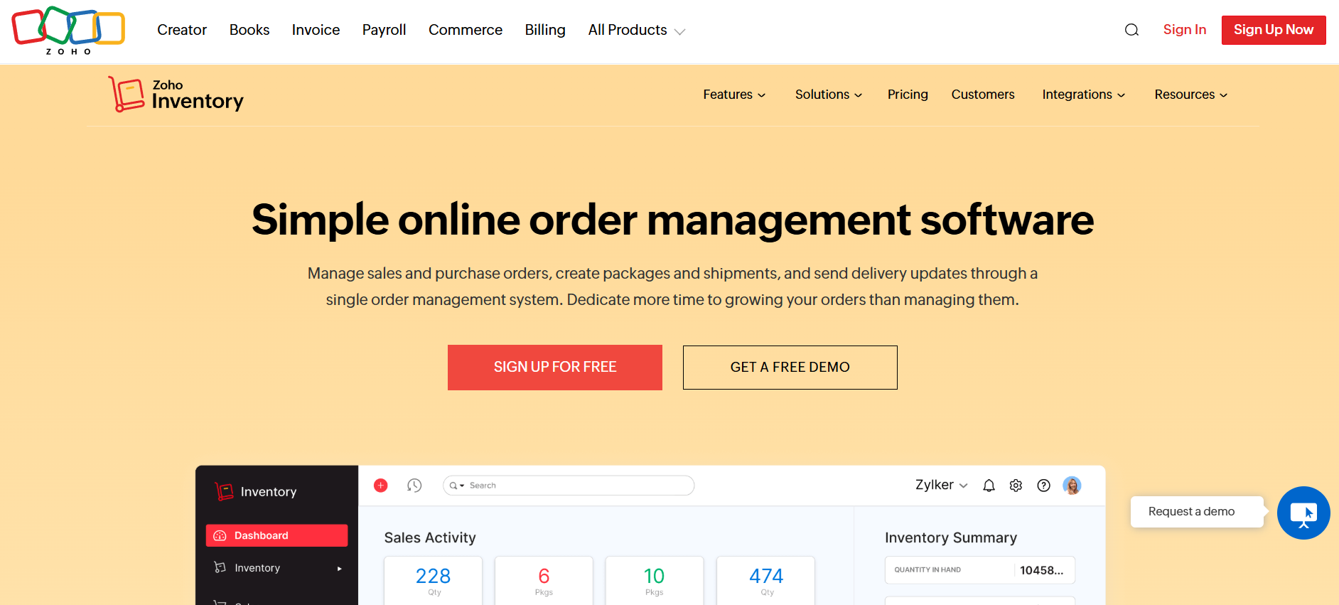Viewport: 1339px width, 605px height.
Task: Expand the Integrations menu
Action: (x=1084, y=95)
